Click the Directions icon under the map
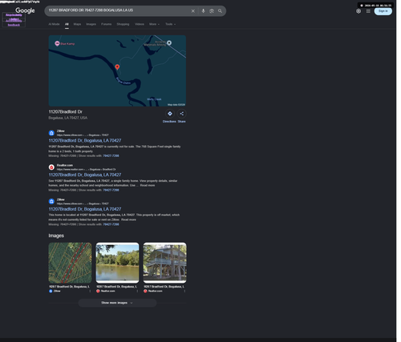 coord(170,114)
